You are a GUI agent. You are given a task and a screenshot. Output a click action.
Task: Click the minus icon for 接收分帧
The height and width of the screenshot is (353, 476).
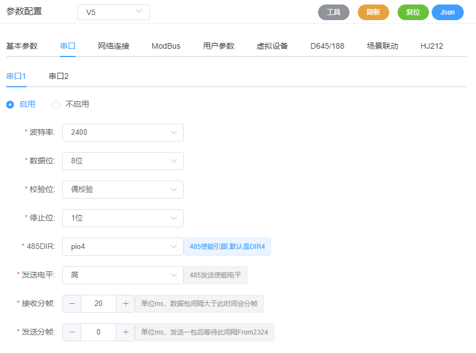coord(72,304)
